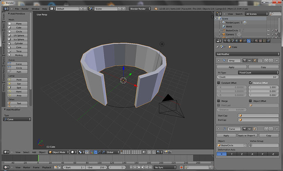The image size is (283, 171).
Task: Set deformation axis to Y
Action: (232, 154)
